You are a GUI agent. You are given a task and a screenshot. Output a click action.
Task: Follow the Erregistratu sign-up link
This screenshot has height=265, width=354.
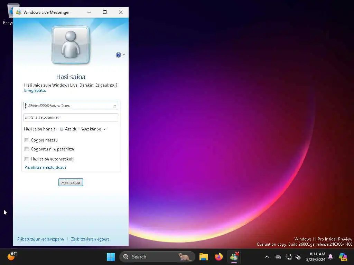(x=35, y=90)
